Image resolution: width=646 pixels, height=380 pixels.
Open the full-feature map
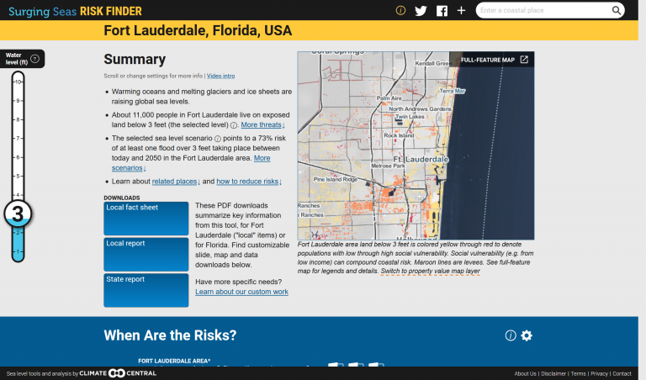click(x=495, y=60)
